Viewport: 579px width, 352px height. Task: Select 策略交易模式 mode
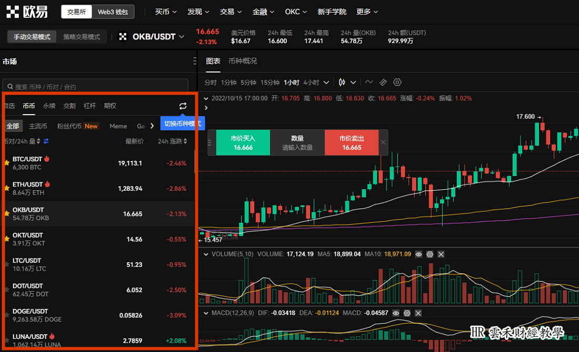click(x=82, y=36)
